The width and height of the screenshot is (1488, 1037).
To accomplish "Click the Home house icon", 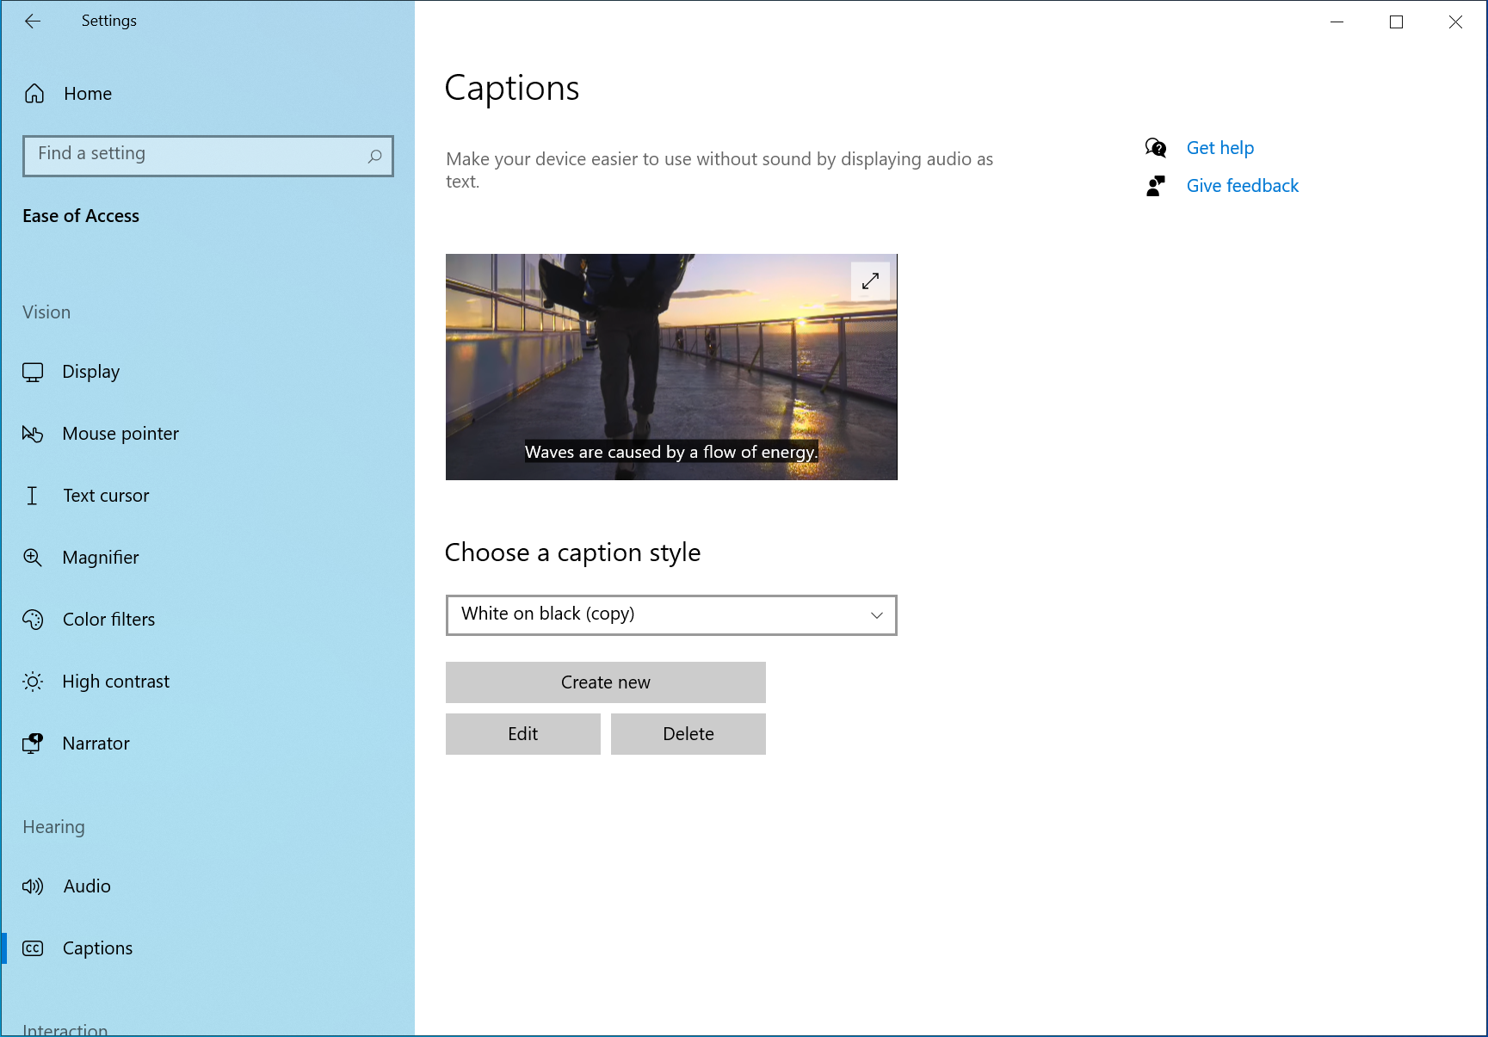I will [34, 93].
